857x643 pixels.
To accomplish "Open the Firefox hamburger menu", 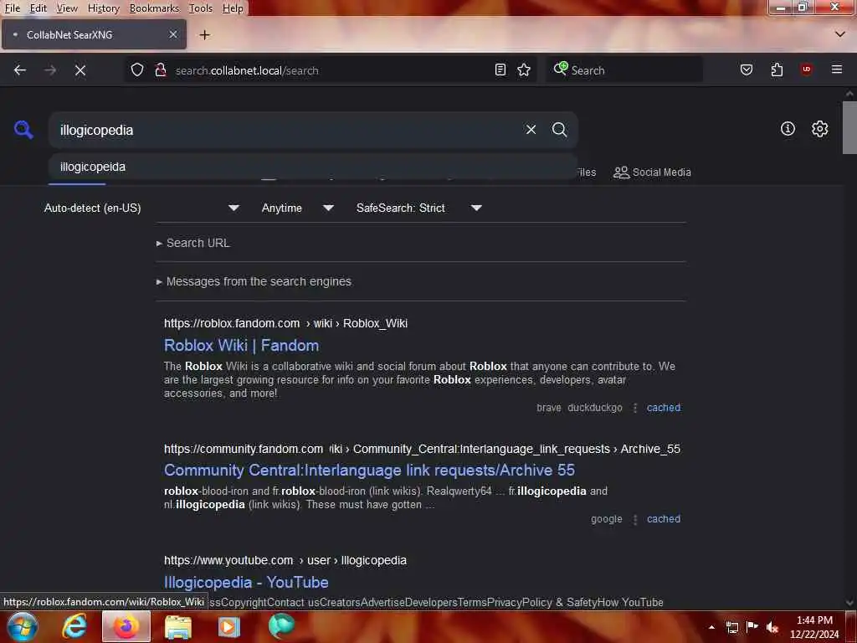I will 837,69.
